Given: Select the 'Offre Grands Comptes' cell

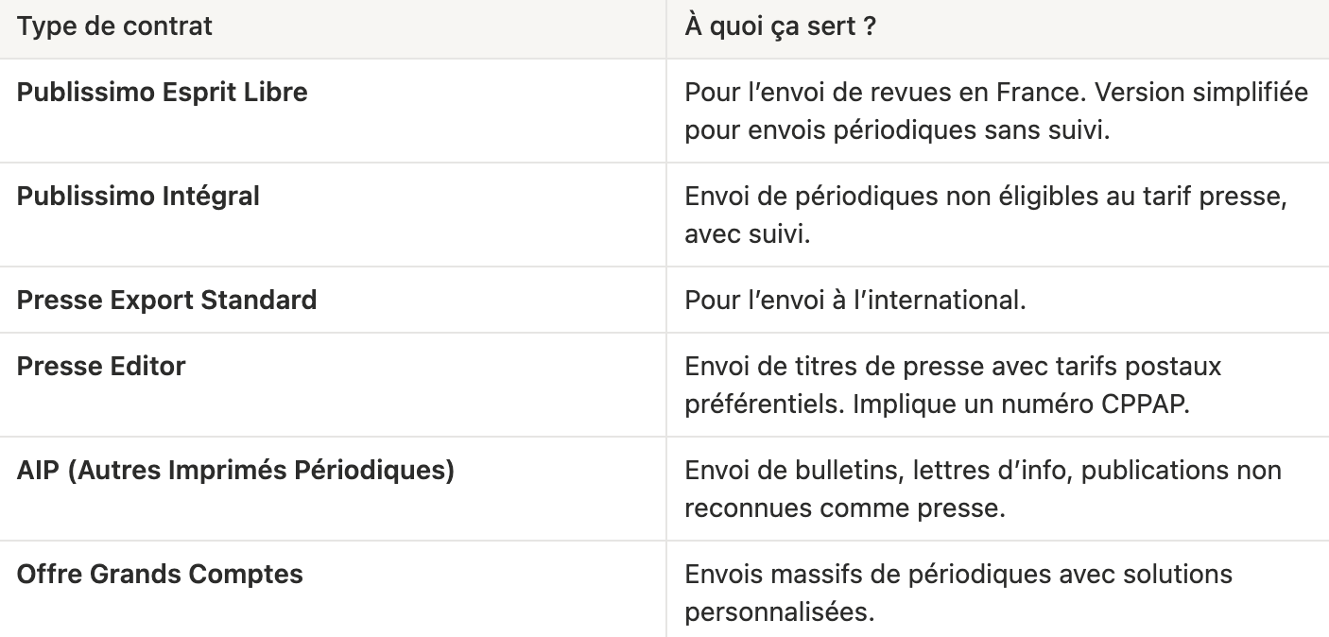Looking at the screenshot, I should pos(333,590).
